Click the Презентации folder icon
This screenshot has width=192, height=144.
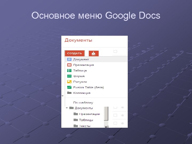pos(76,114)
